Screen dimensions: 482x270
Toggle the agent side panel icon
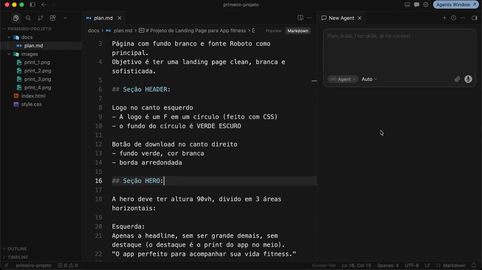point(474,18)
